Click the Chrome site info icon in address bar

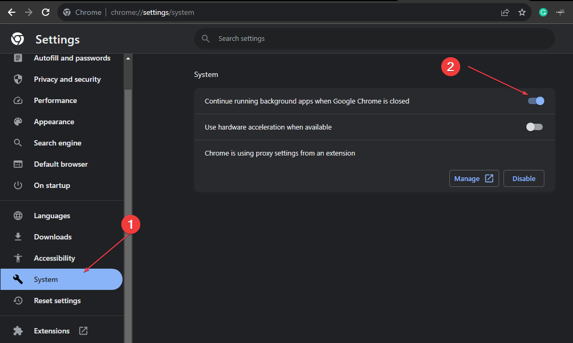[x=67, y=12]
